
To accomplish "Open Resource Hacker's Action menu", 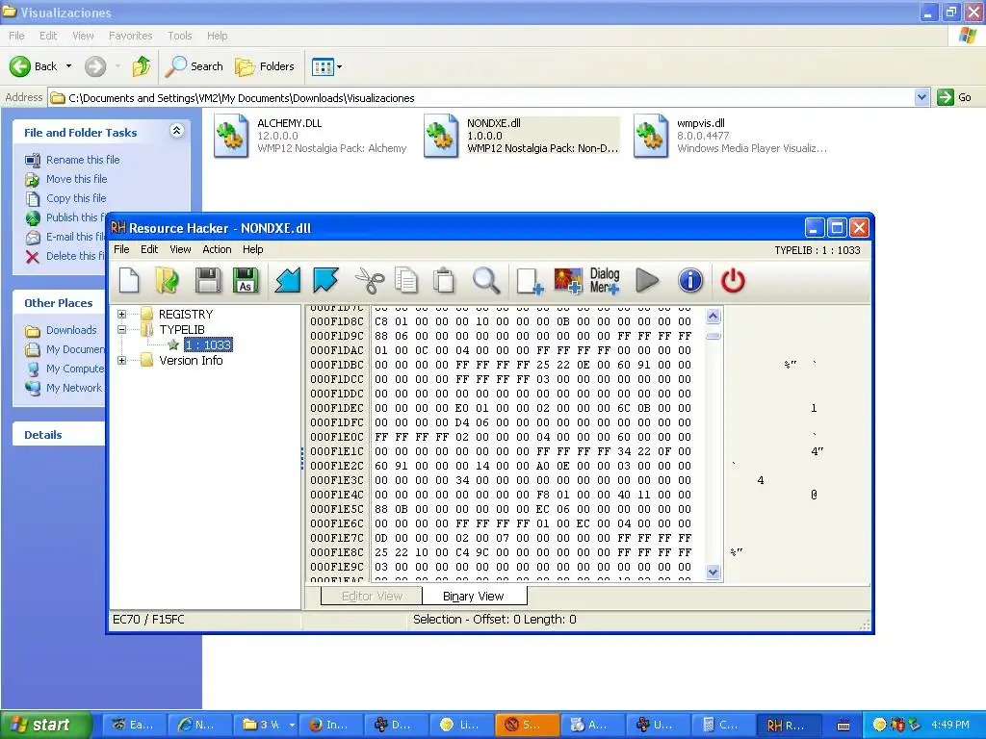I will click(217, 249).
